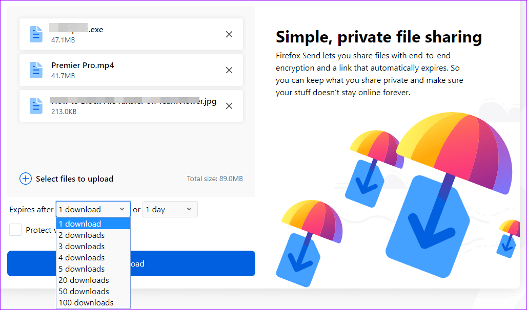Click the plus icon to add files
This screenshot has width=527, height=310.
[26, 179]
